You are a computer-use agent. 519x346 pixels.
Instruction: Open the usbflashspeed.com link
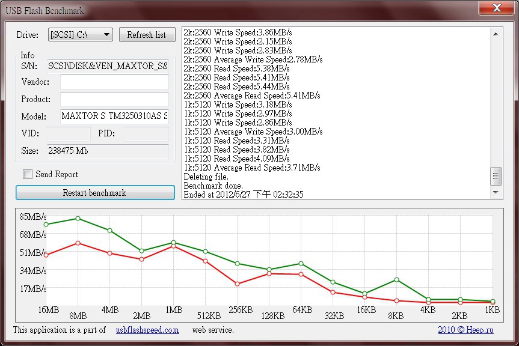pyautogui.click(x=147, y=330)
